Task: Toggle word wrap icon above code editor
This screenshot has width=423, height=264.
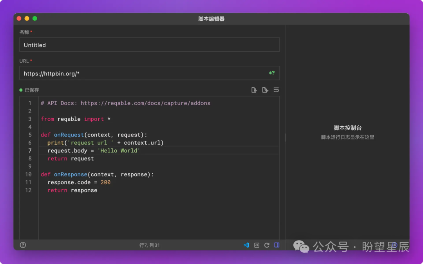Action: click(276, 90)
